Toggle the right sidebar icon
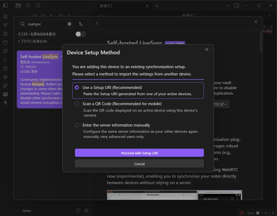The height and width of the screenshot is (216, 277). 236,5
